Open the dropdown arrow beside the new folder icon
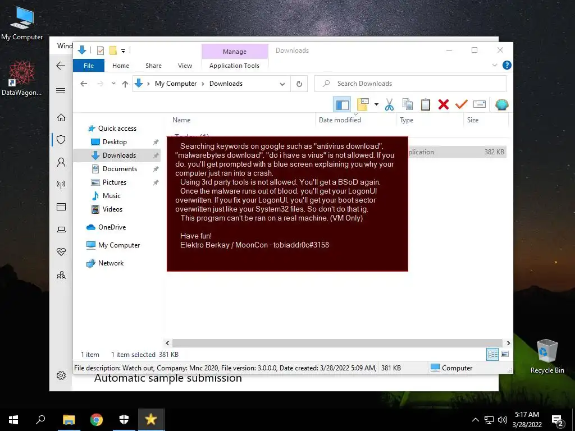The width and height of the screenshot is (575, 431). (x=376, y=104)
